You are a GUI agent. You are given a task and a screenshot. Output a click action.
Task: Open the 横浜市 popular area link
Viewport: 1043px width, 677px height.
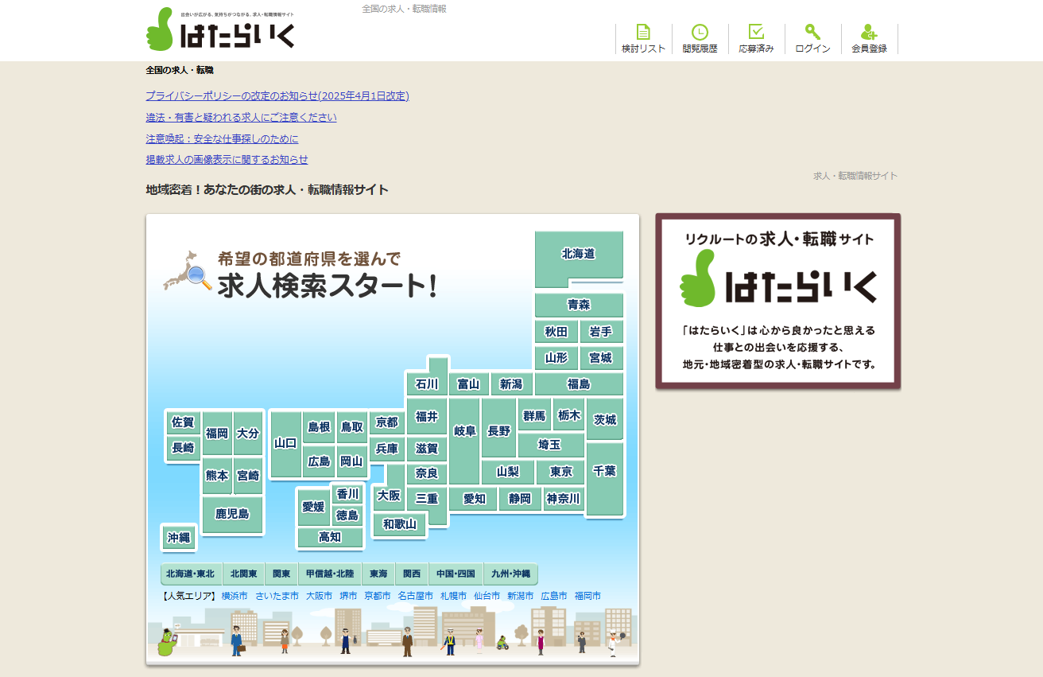click(x=235, y=596)
